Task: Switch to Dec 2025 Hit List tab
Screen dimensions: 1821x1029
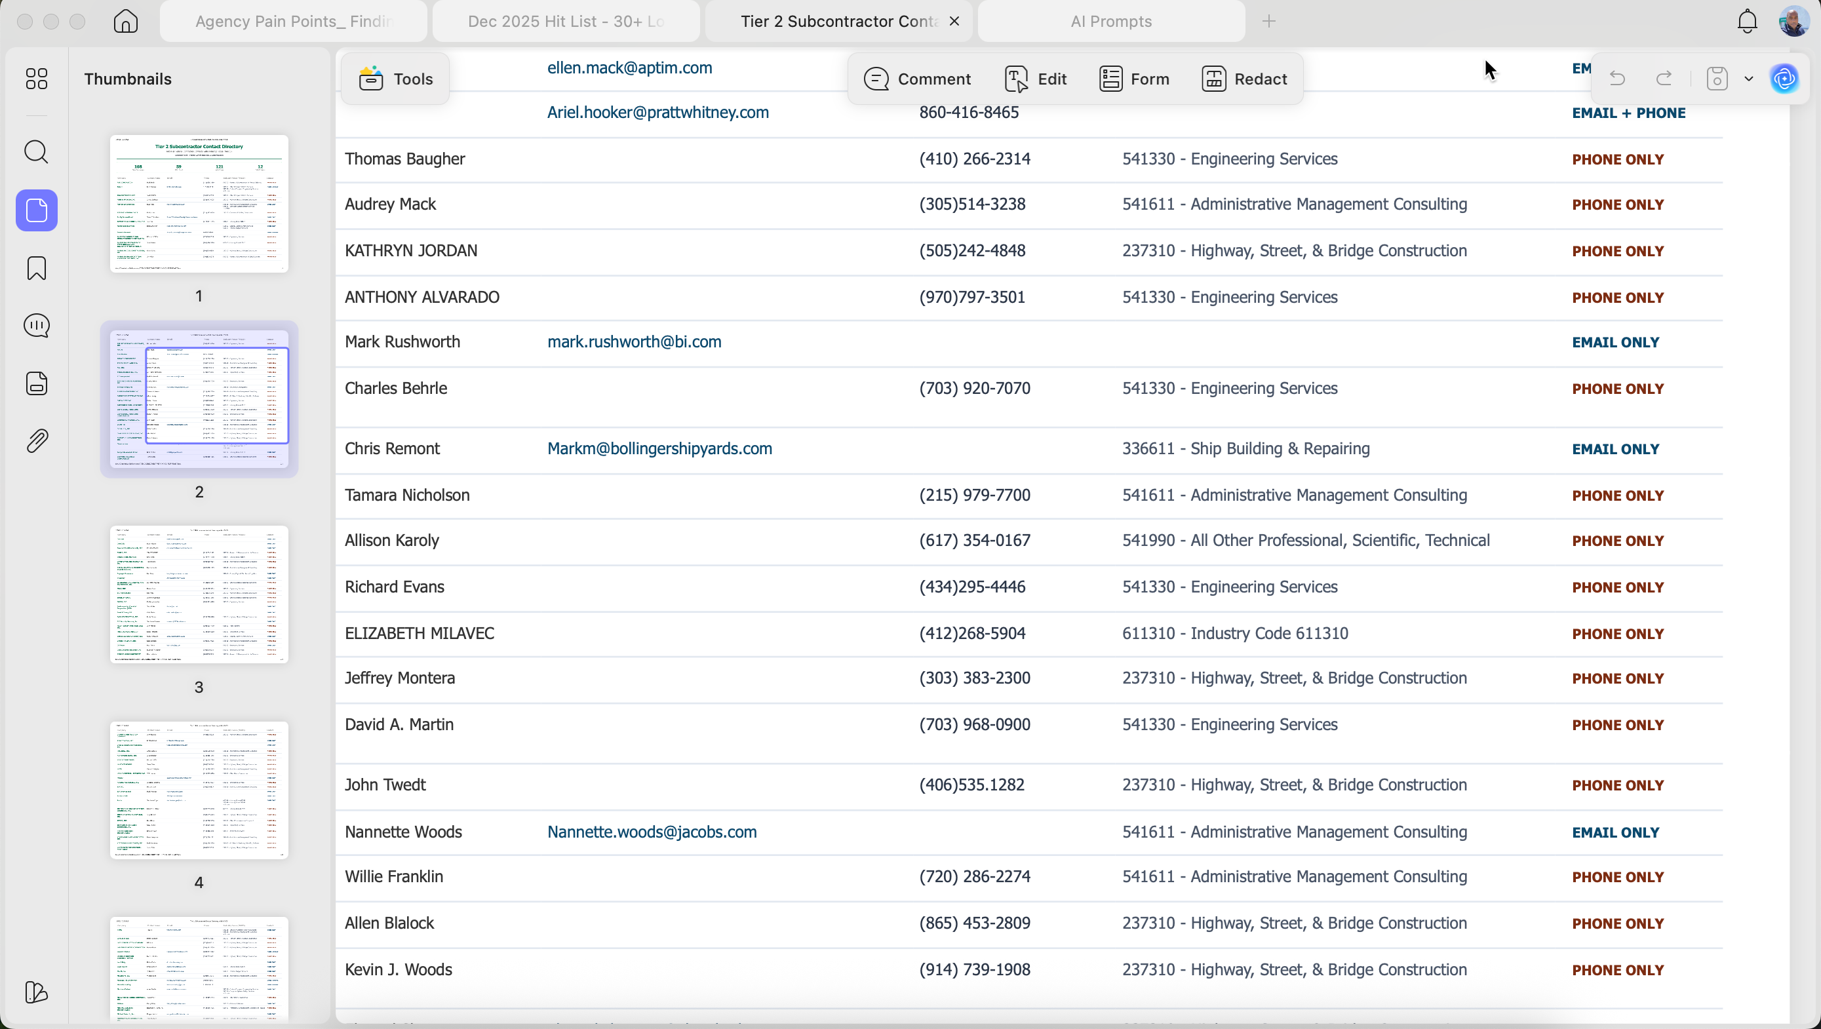Action: pyautogui.click(x=566, y=21)
